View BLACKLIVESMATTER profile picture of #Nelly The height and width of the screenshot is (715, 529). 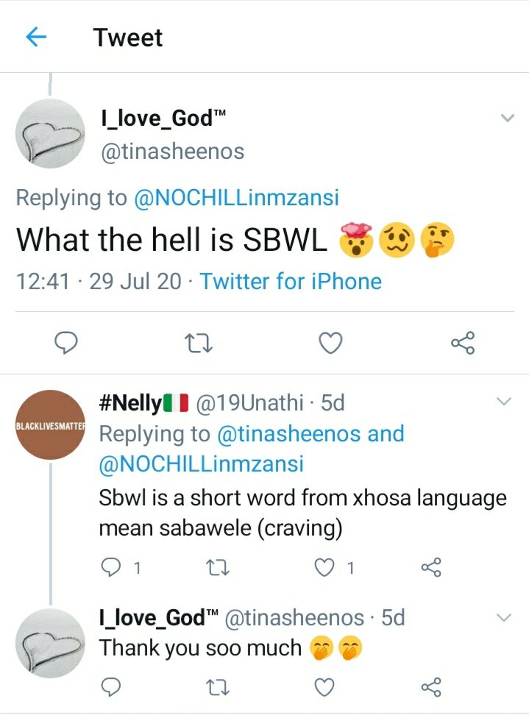coord(50,425)
